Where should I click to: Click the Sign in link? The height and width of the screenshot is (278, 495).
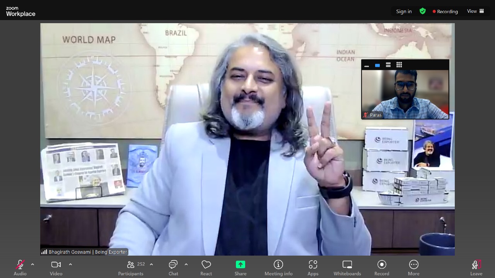pos(404,11)
